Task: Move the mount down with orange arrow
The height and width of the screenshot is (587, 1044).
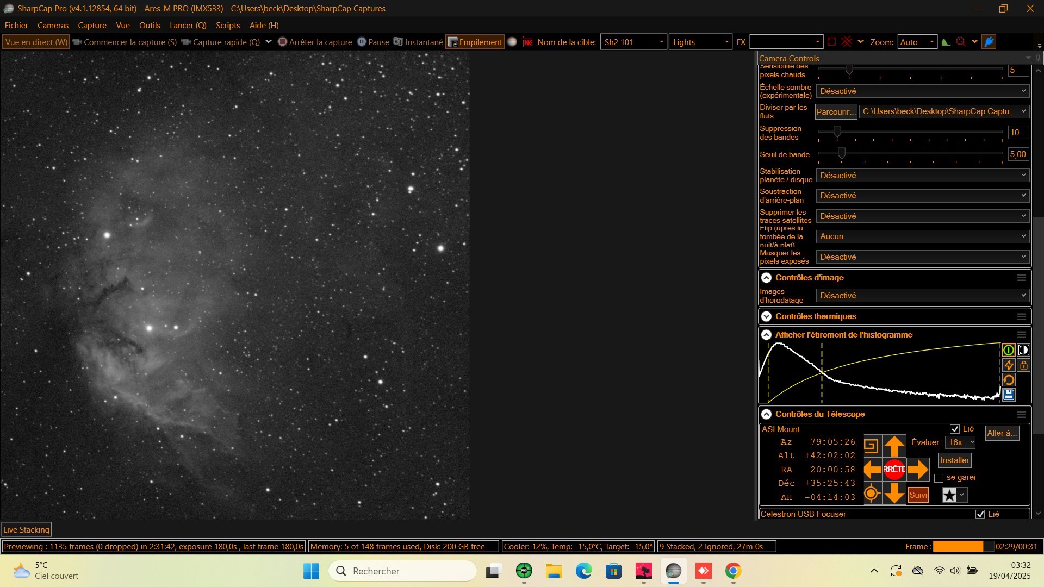Action: coord(894,494)
